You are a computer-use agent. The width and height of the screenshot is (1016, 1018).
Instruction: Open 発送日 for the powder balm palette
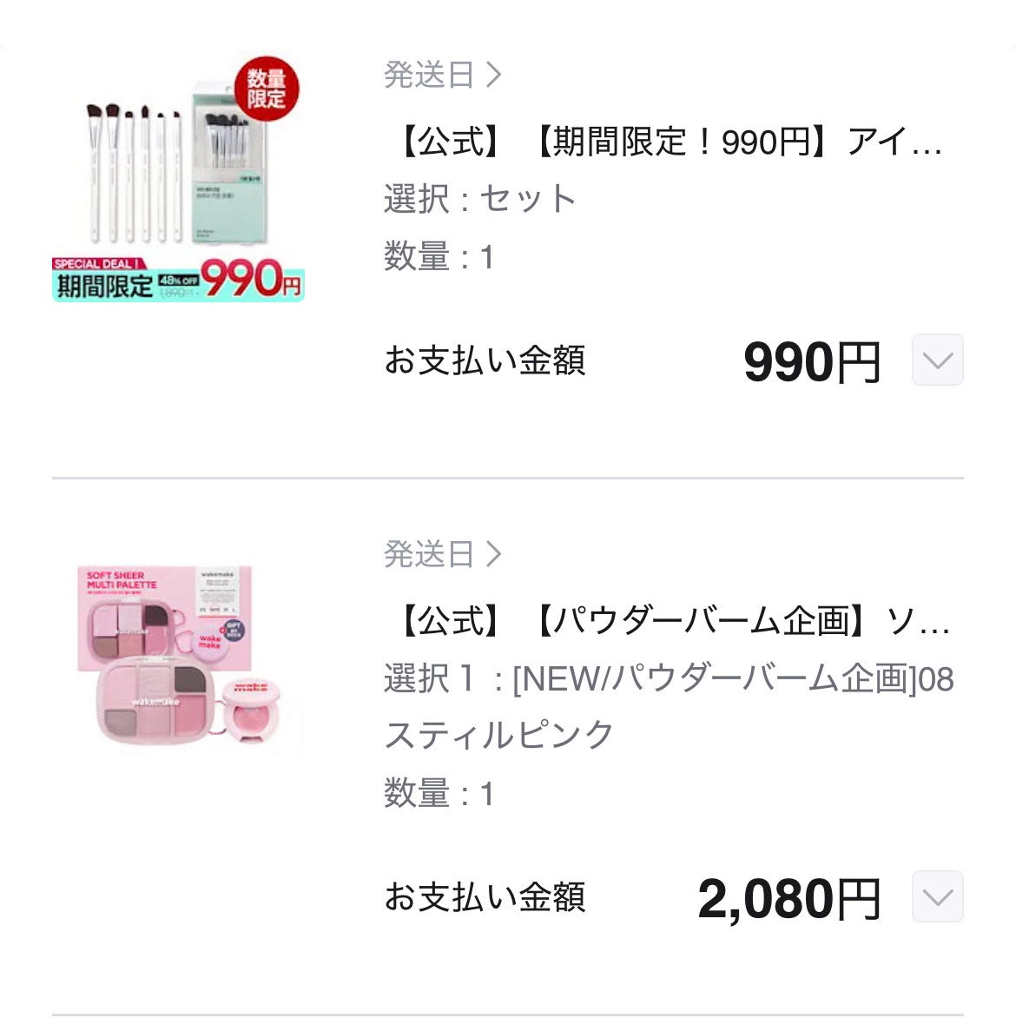pyautogui.click(x=429, y=553)
